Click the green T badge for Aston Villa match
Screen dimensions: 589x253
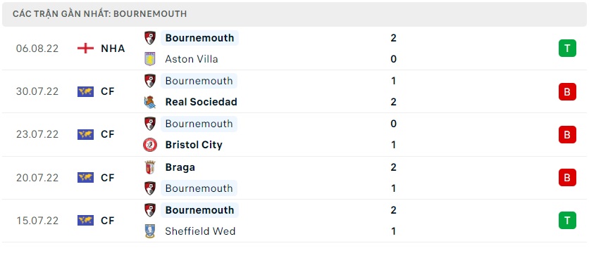pos(567,48)
